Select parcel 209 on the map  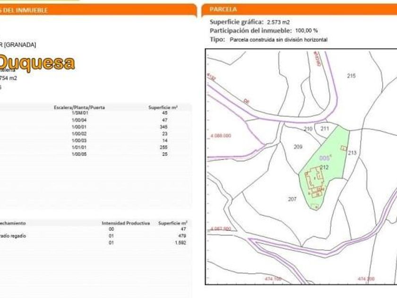pyautogui.click(x=298, y=147)
